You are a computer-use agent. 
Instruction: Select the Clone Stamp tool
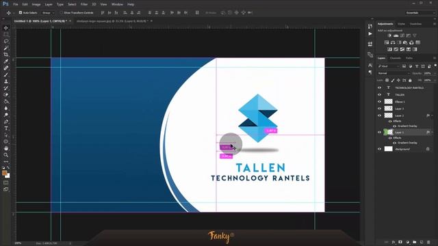(6, 81)
